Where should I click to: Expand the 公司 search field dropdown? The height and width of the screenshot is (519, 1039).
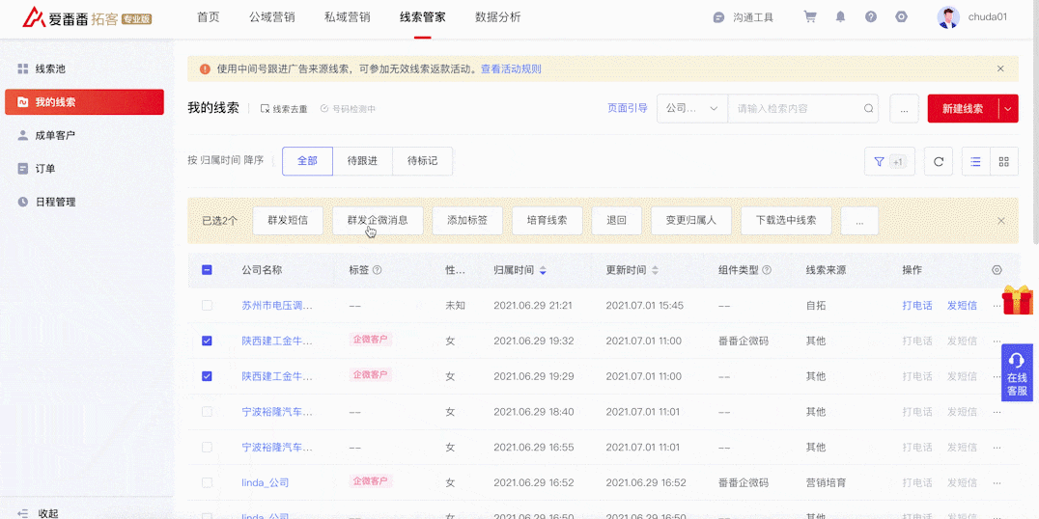point(691,109)
